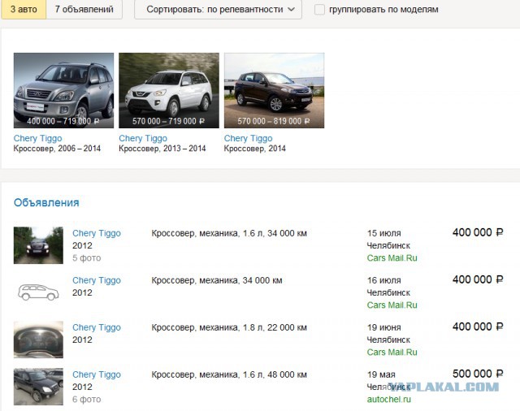520x411 pixels.
Task: Switch to the "7 объявлений" tab
Action: 84,9
